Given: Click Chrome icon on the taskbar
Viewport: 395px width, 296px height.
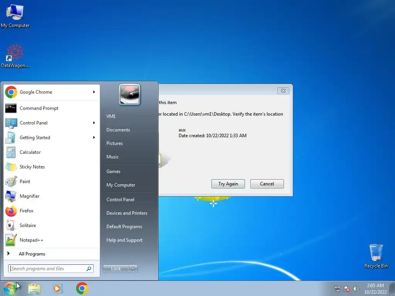Looking at the screenshot, I should (x=82, y=288).
